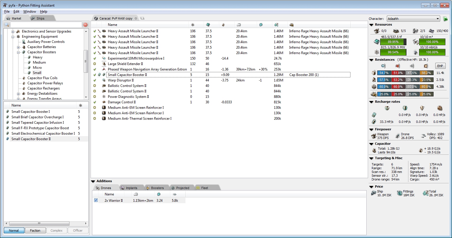Click the range column header icon

coord(239,25)
